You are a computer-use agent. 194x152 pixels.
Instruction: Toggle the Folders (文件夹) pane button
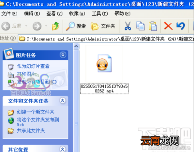click(103, 26)
